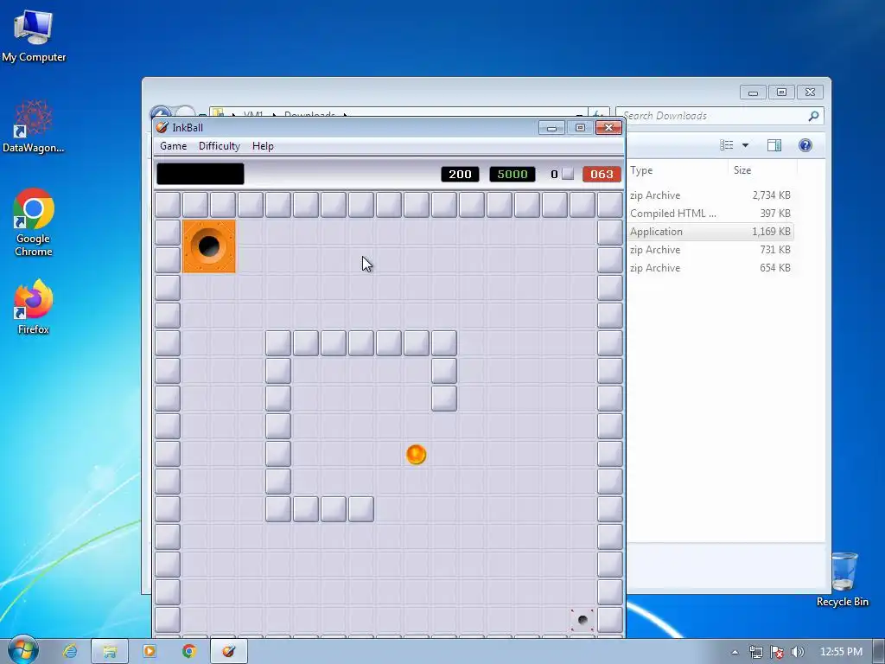885x664 pixels.
Task: Open Windows Media Player from the taskbar
Action: coord(150,651)
